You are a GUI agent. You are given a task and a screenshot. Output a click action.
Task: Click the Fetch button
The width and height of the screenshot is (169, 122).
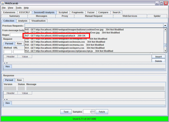coord(102,112)
